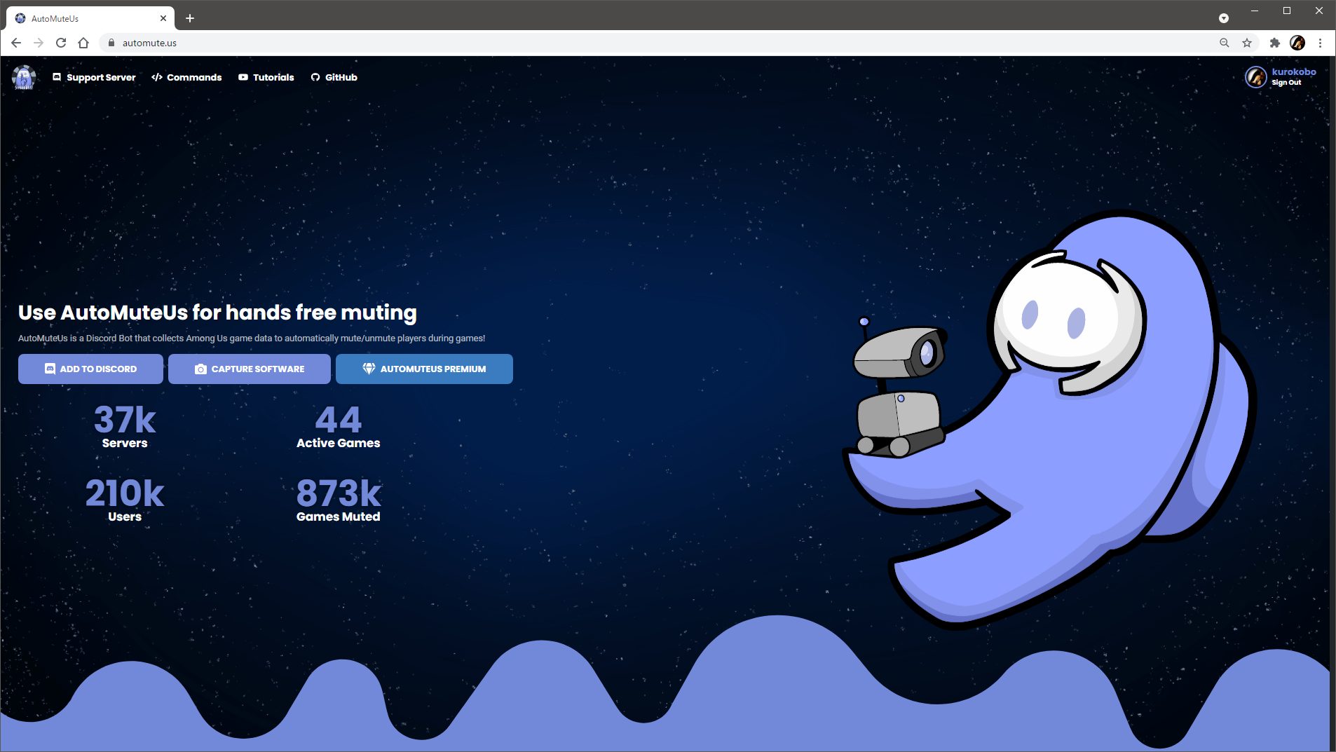Sign out of the kurokobo account
This screenshot has width=1336, height=752.
click(x=1286, y=83)
